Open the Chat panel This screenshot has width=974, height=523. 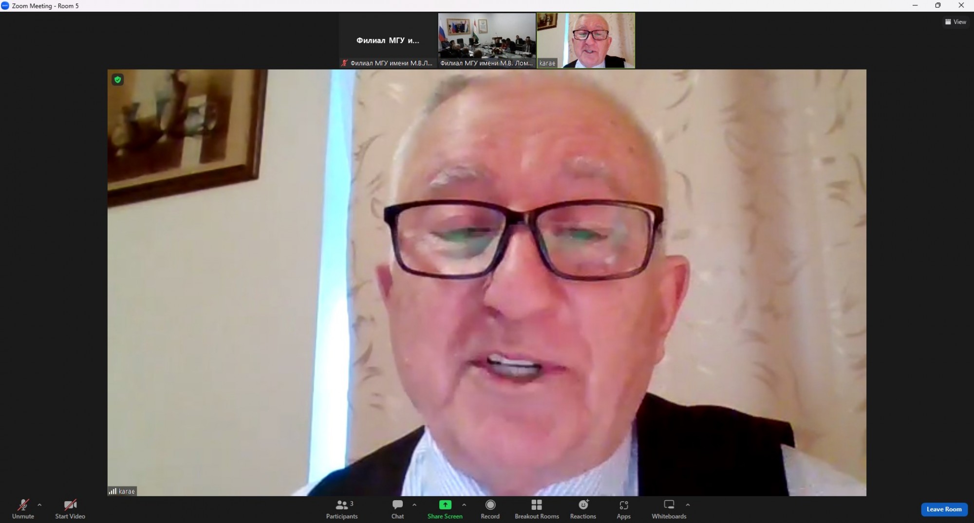pos(397,509)
